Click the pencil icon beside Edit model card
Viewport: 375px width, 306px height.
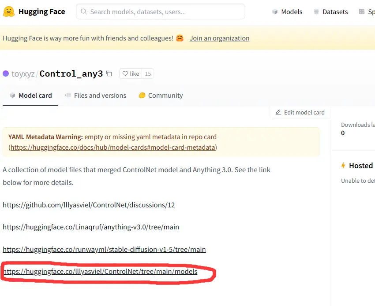tap(278, 112)
